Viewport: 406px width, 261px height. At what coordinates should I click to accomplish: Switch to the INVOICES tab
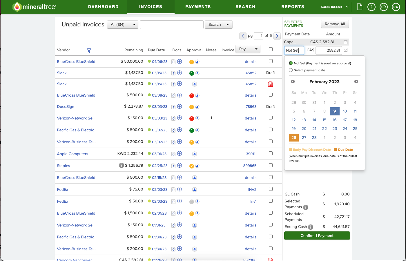pyautogui.click(x=151, y=7)
